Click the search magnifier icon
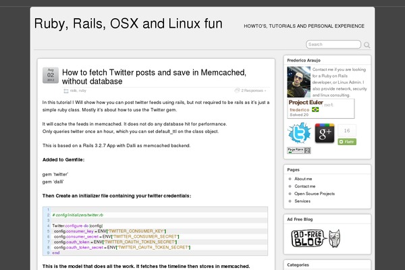 point(367,45)
